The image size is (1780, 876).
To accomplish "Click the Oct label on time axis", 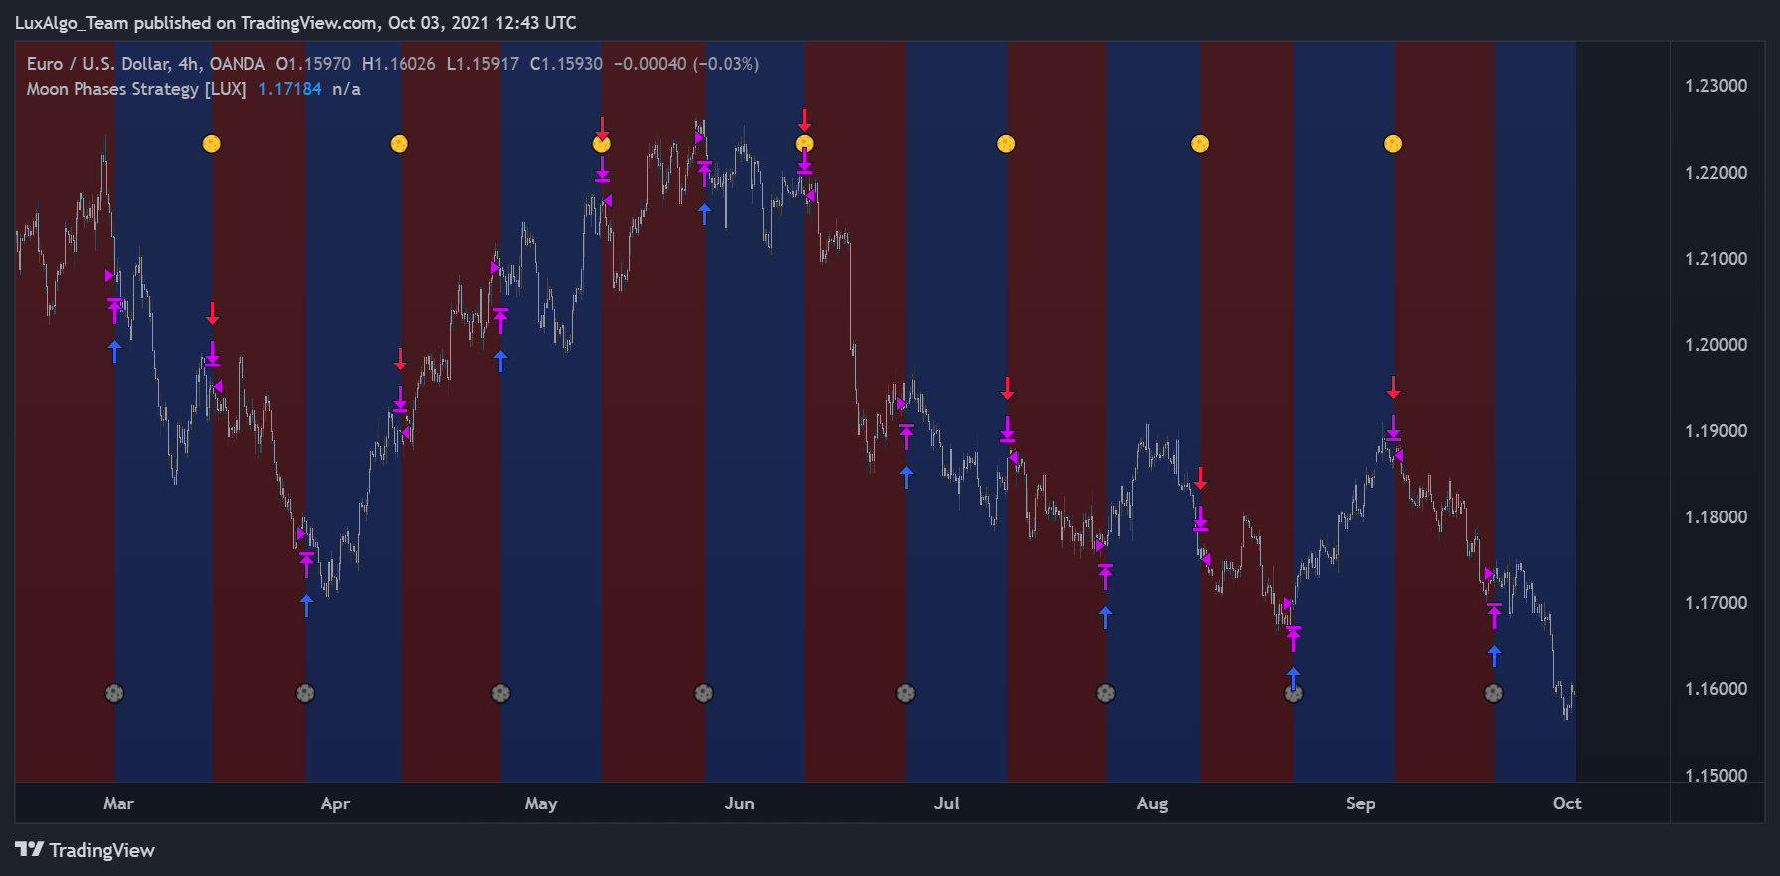I will click(1567, 803).
